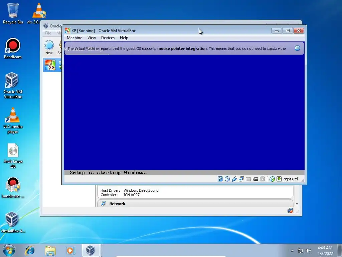This screenshot has height=257, width=342.
Task: Click the network tray icon
Action: 300,251
